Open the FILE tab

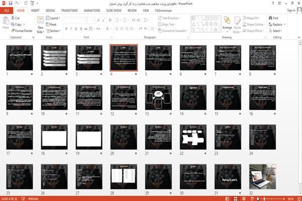click(x=7, y=11)
